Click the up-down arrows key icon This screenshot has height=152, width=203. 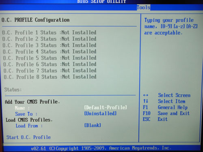146,101
